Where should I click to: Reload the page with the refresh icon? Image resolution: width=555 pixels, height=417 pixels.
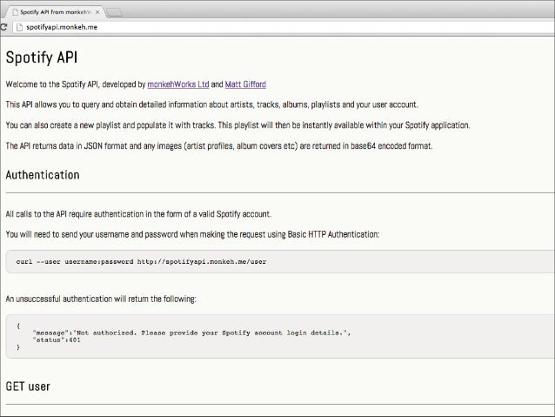point(3,27)
